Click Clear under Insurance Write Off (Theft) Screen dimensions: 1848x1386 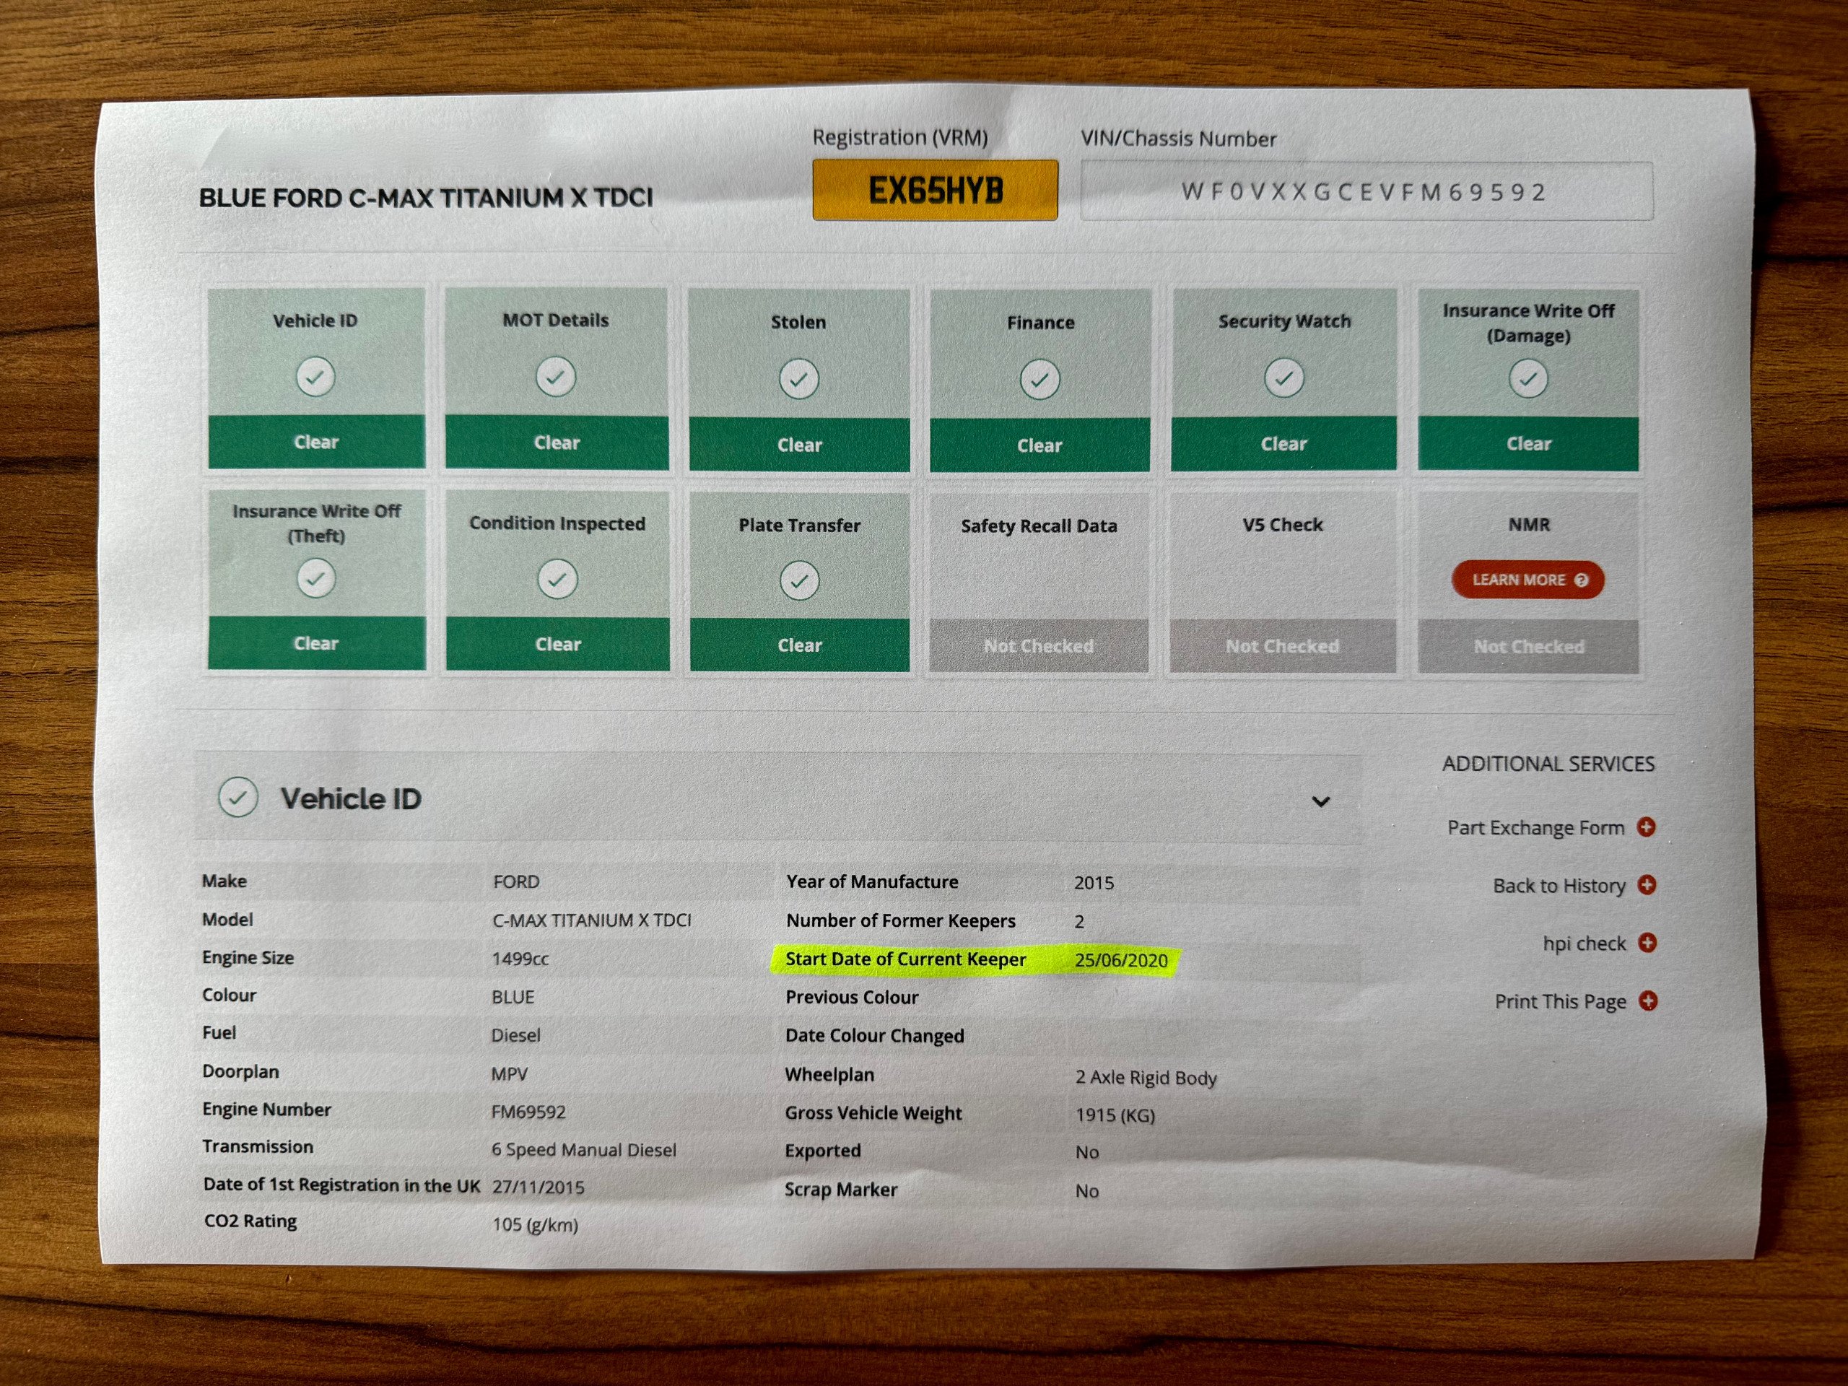tap(315, 643)
